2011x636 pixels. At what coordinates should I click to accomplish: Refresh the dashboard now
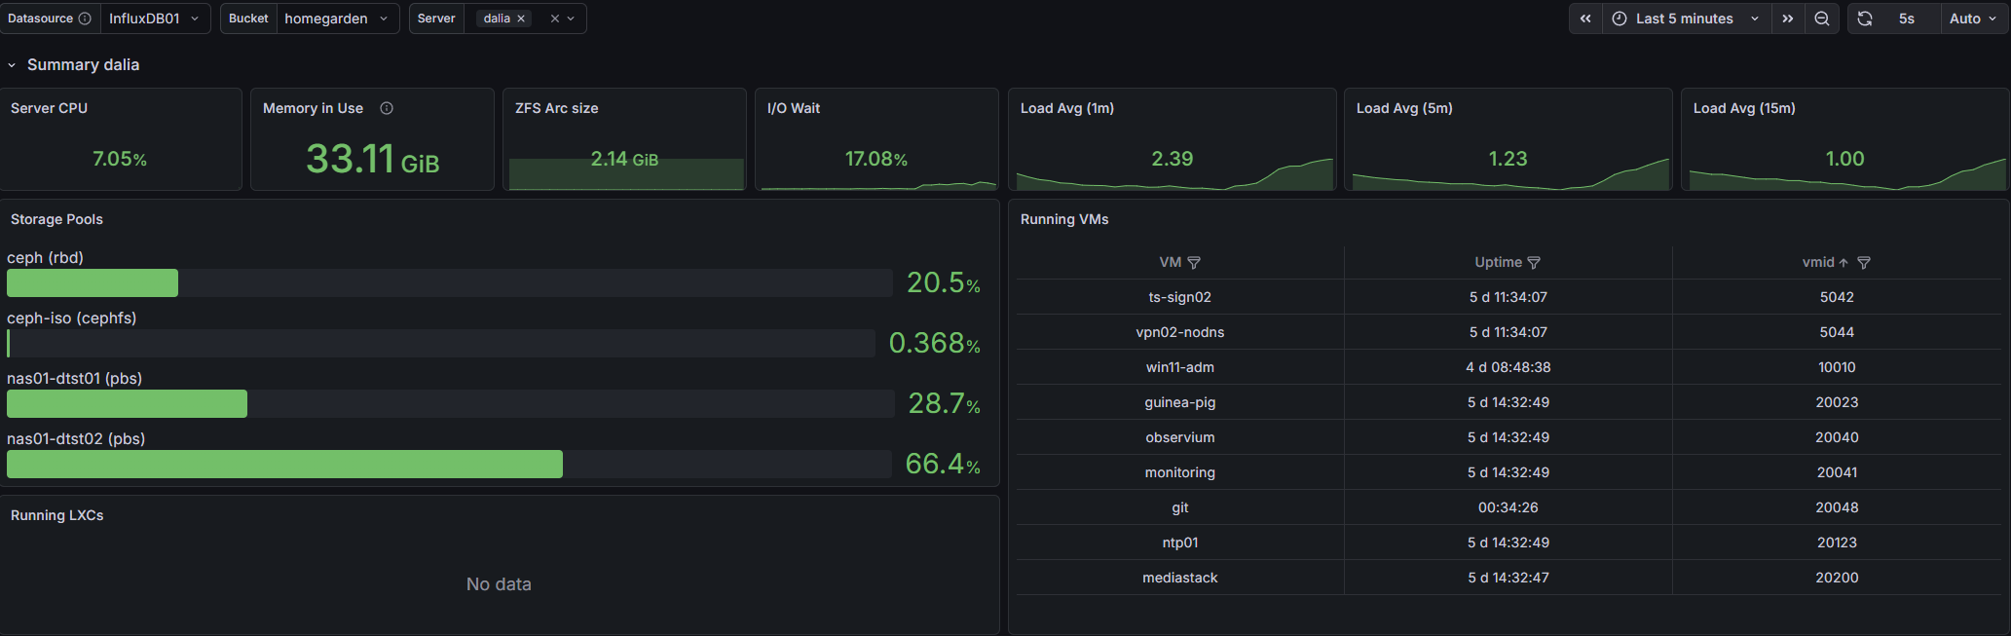(x=1865, y=19)
